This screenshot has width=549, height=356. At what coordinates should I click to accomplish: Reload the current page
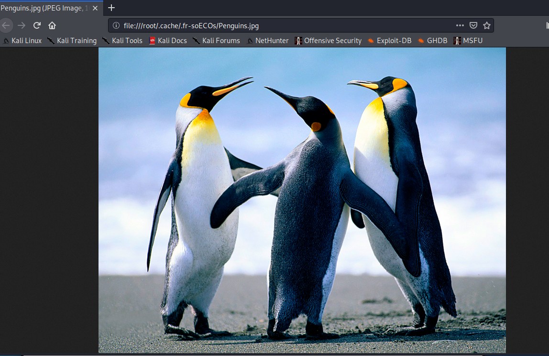pos(37,25)
